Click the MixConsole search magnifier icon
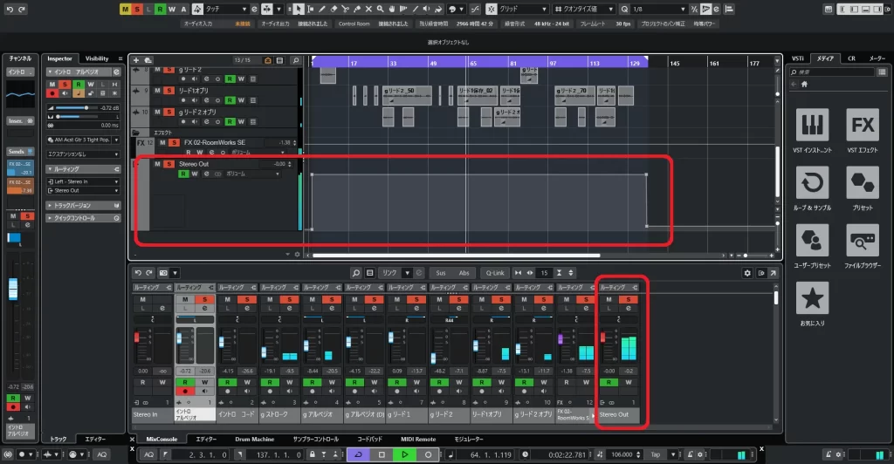 [x=356, y=273]
